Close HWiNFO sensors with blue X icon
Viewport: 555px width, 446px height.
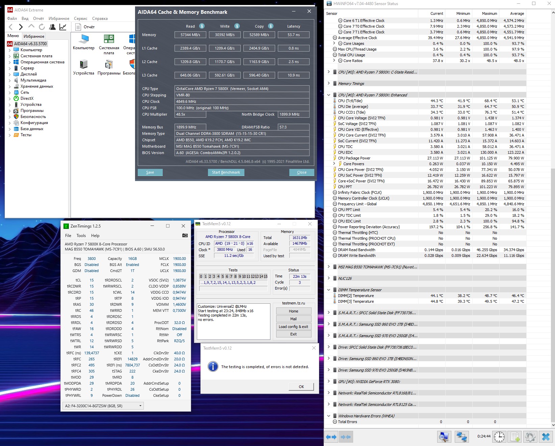[x=546, y=437]
